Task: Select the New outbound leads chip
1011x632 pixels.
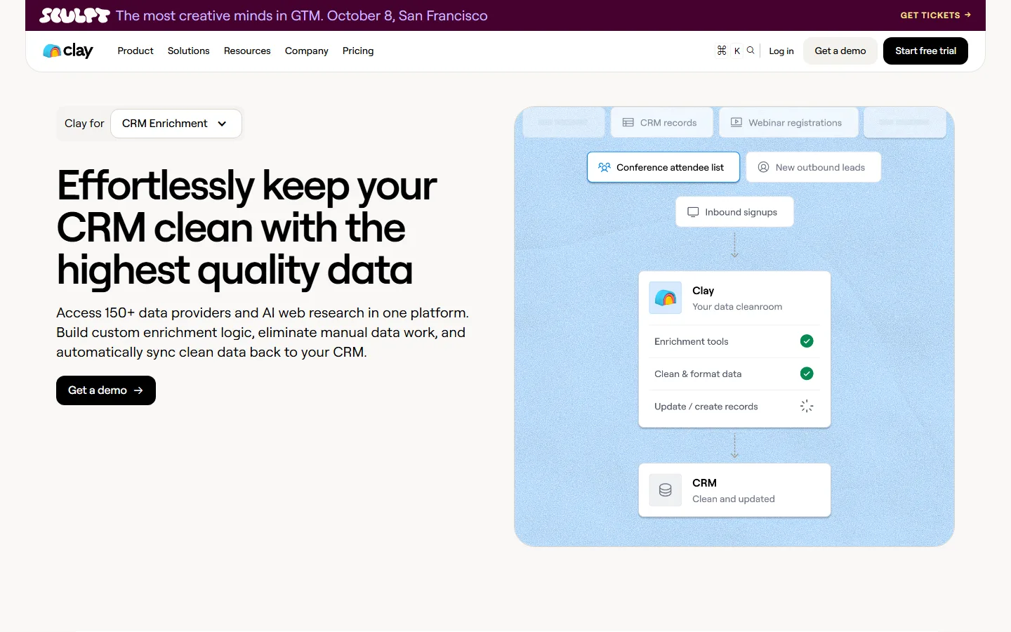Action: pos(814,167)
